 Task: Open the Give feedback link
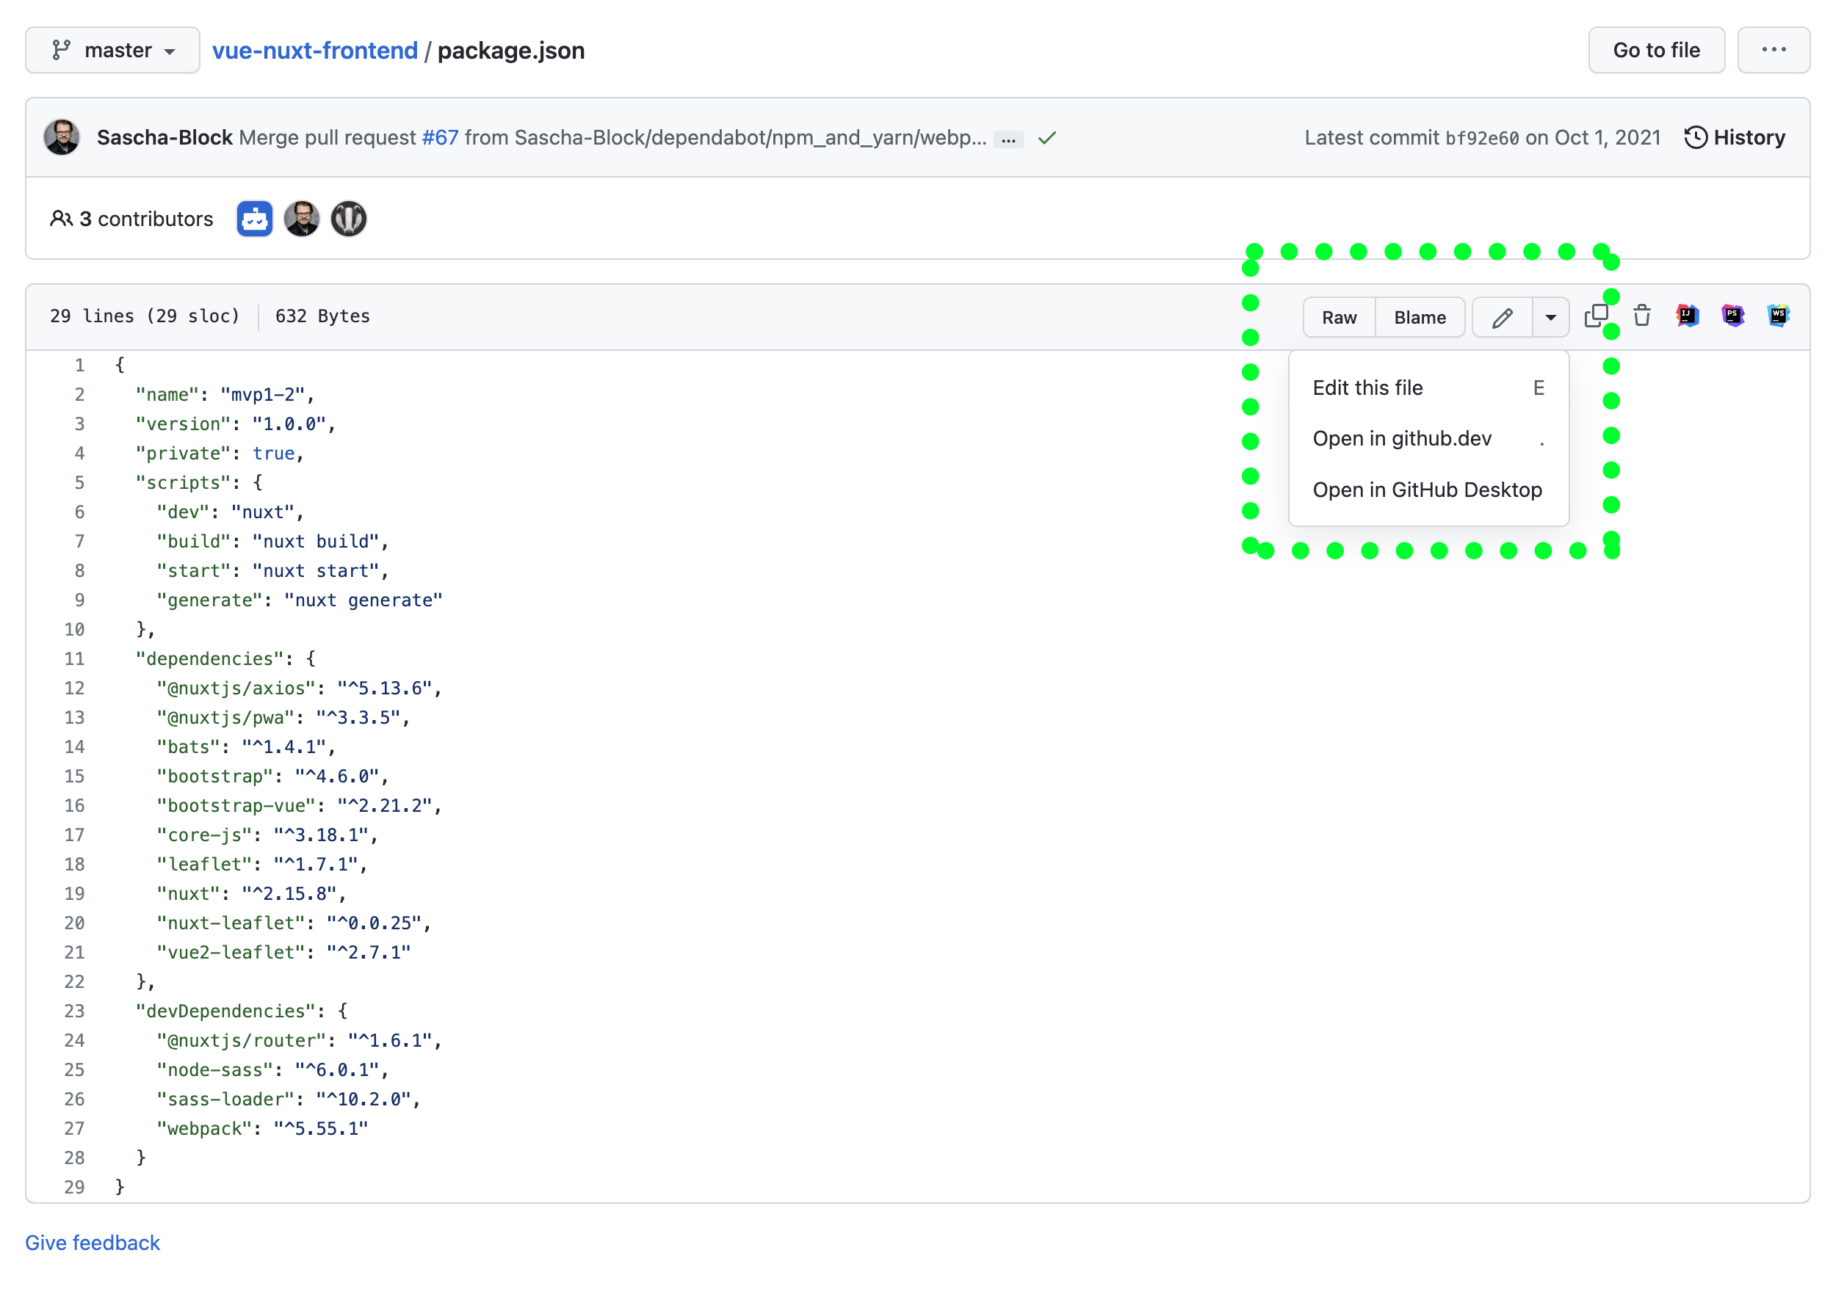click(x=92, y=1243)
